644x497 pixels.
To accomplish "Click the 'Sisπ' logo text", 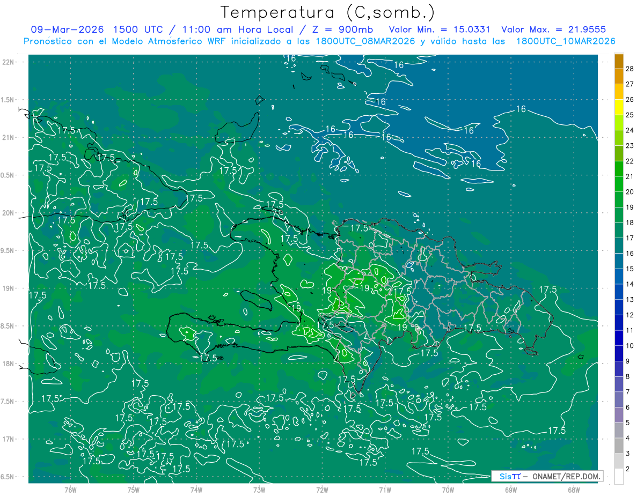I will click(509, 476).
